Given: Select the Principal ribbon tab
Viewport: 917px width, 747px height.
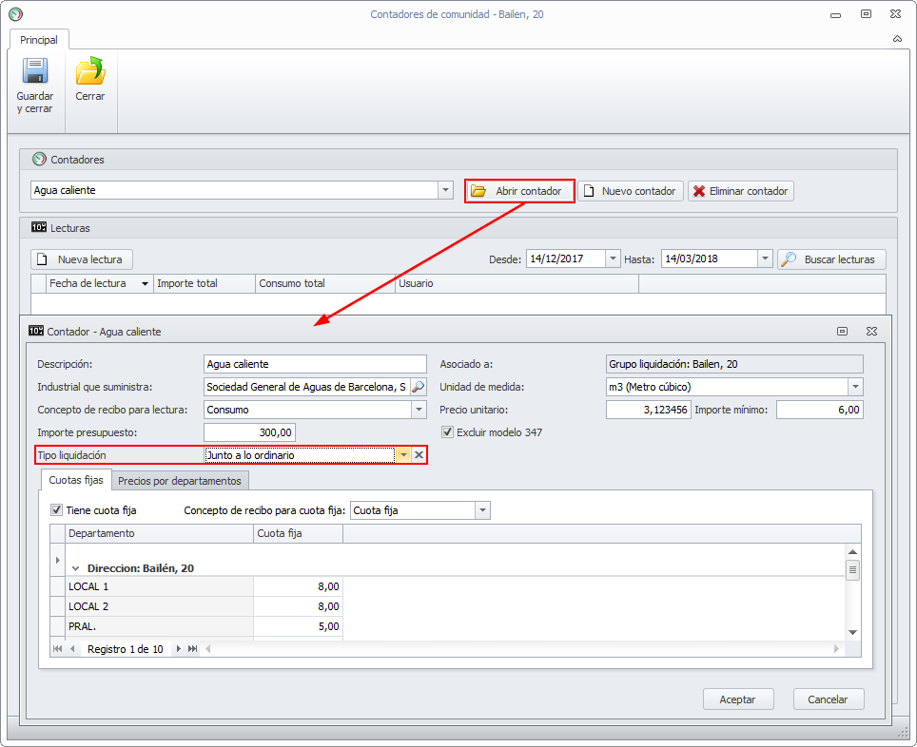Looking at the screenshot, I should click(39, 40).
